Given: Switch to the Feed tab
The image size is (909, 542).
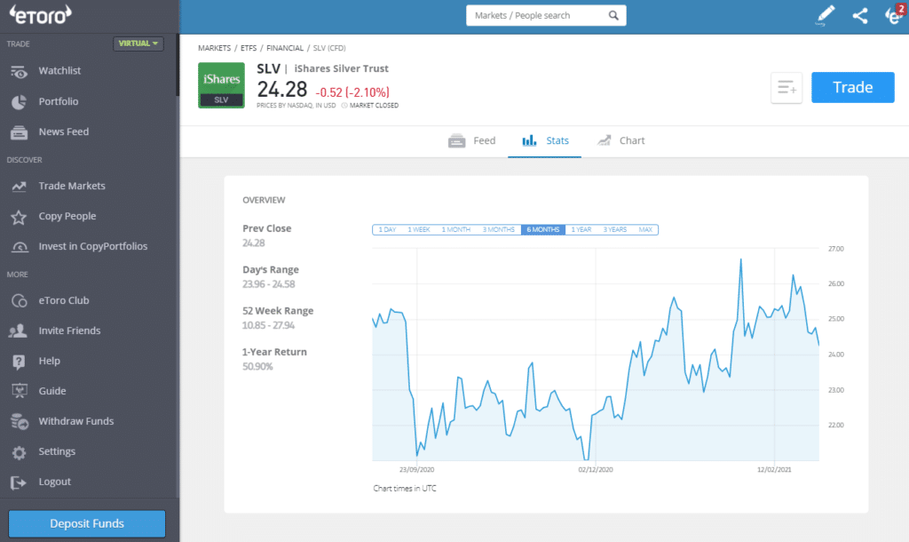Looking at the screenshot, I should [x=472, y=141].
